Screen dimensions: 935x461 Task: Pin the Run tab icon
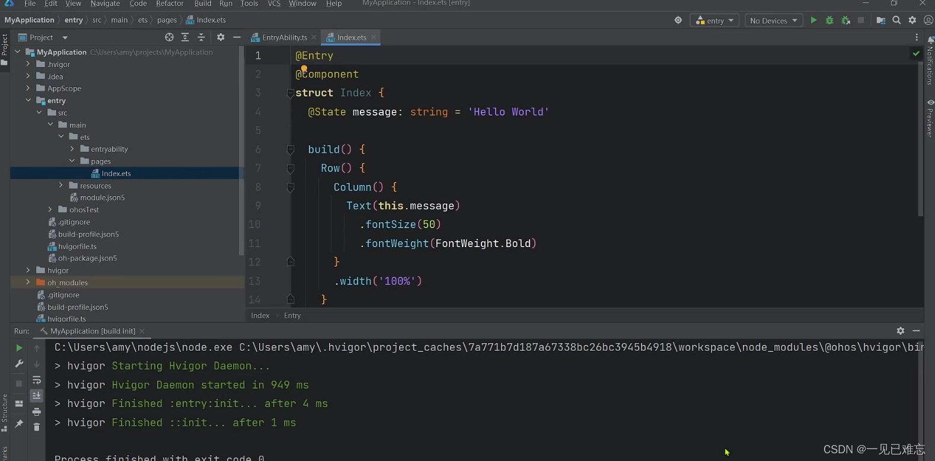click(19, 424)
